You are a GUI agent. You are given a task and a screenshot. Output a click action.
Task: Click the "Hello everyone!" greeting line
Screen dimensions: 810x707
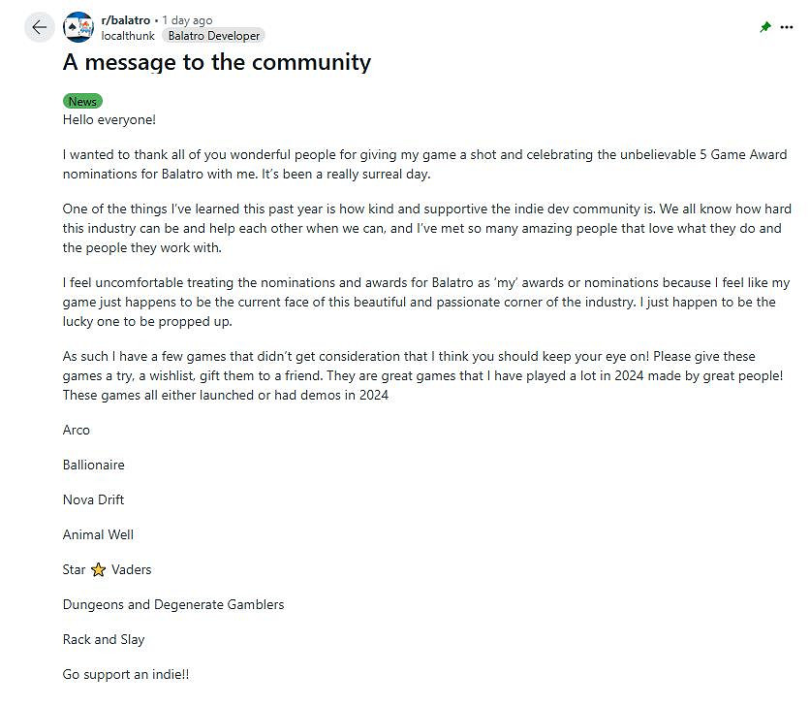pyautogui.click(x=109, y=119)
